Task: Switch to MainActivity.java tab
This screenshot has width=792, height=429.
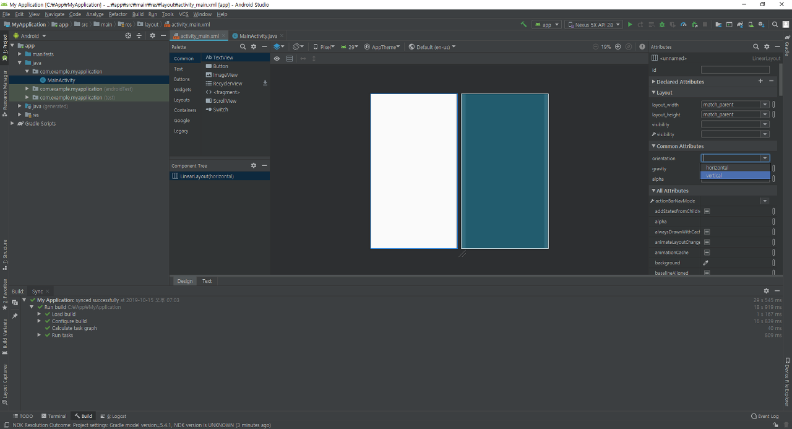Action: point(257,36)
